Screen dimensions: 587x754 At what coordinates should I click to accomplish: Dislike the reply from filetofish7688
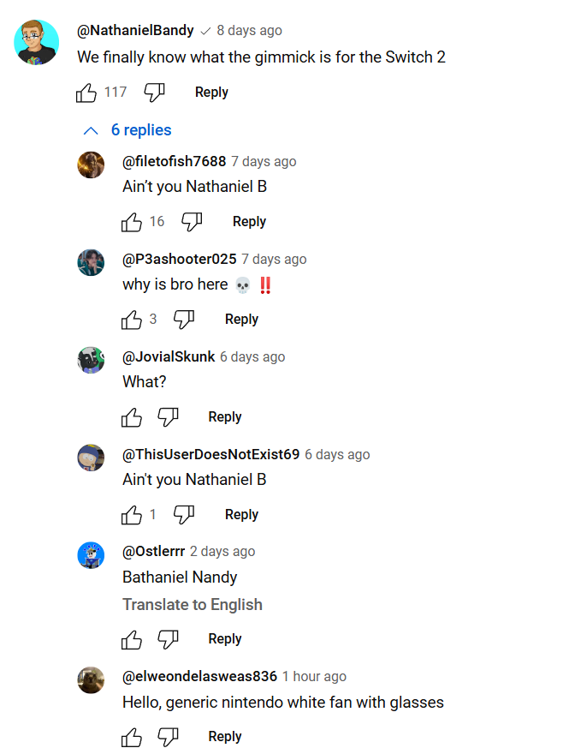[x=192, y=222]
